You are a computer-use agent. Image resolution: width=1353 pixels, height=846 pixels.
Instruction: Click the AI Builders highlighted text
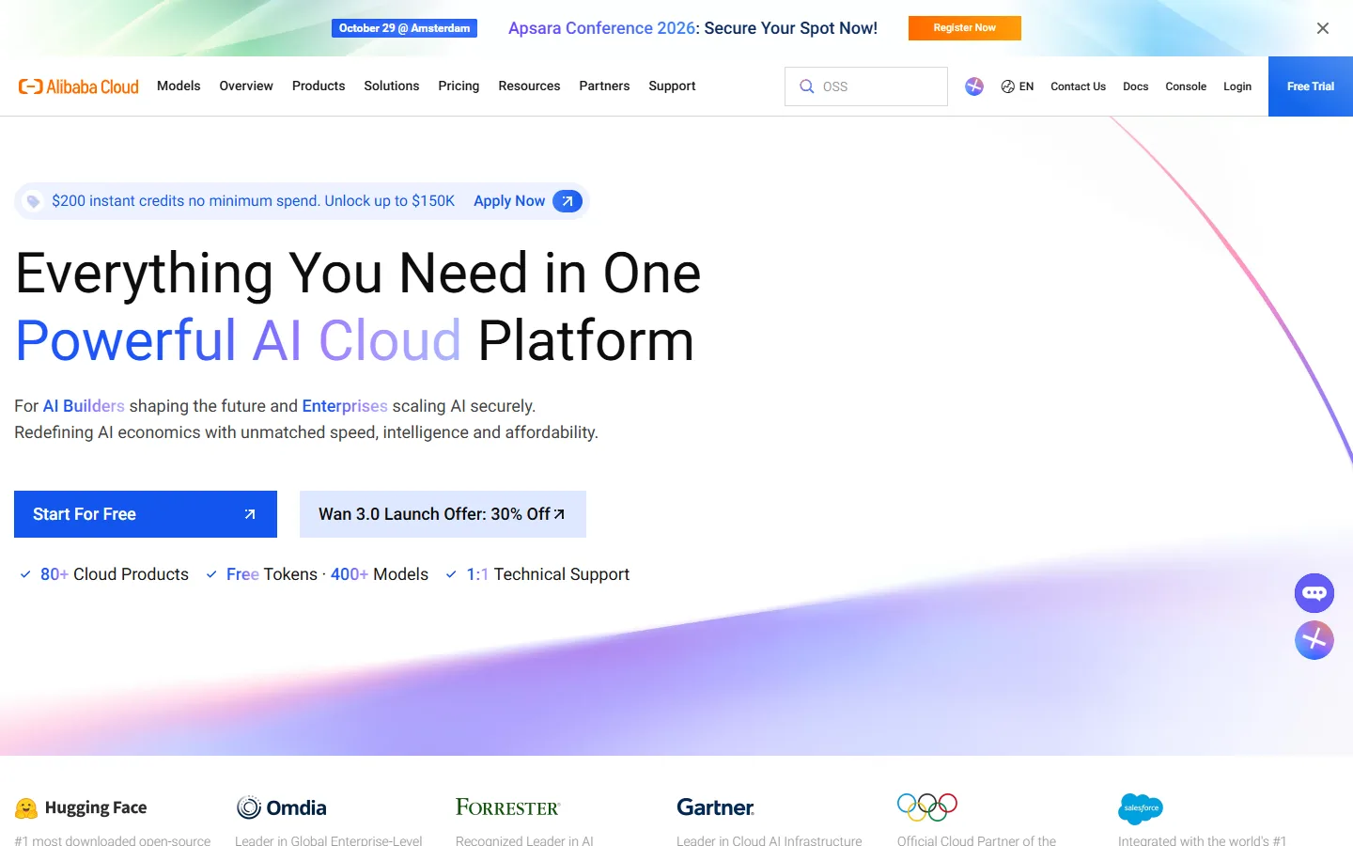tap(84, 406)
